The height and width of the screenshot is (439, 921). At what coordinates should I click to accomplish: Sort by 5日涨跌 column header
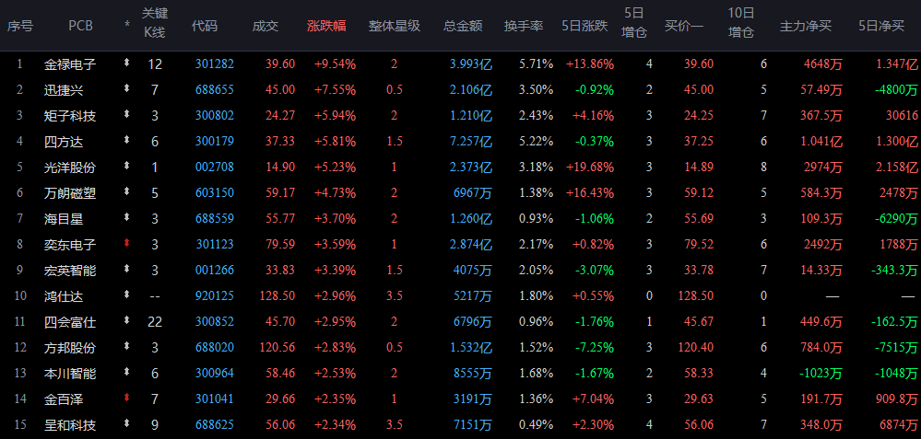[x=584, y=26]
